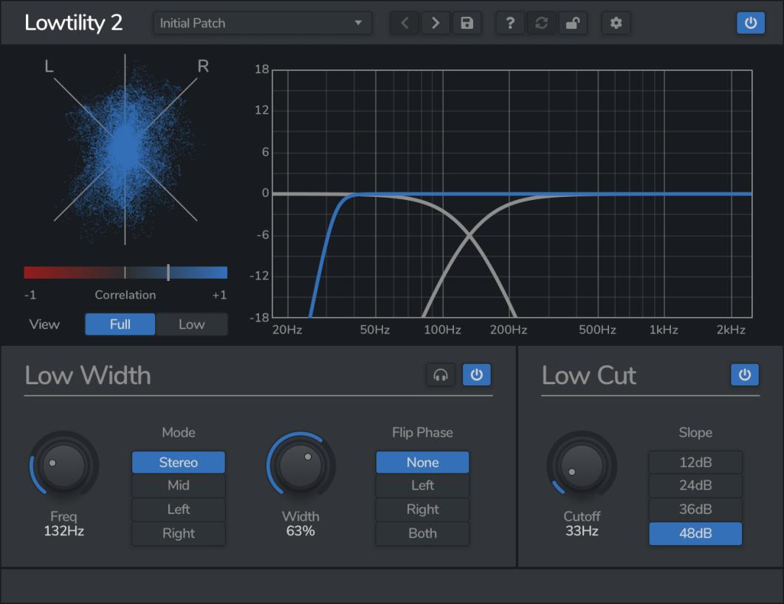Viewport: 784px width, 604px height.
Task: Toggle the master power button
Action: tap(752, 23)
